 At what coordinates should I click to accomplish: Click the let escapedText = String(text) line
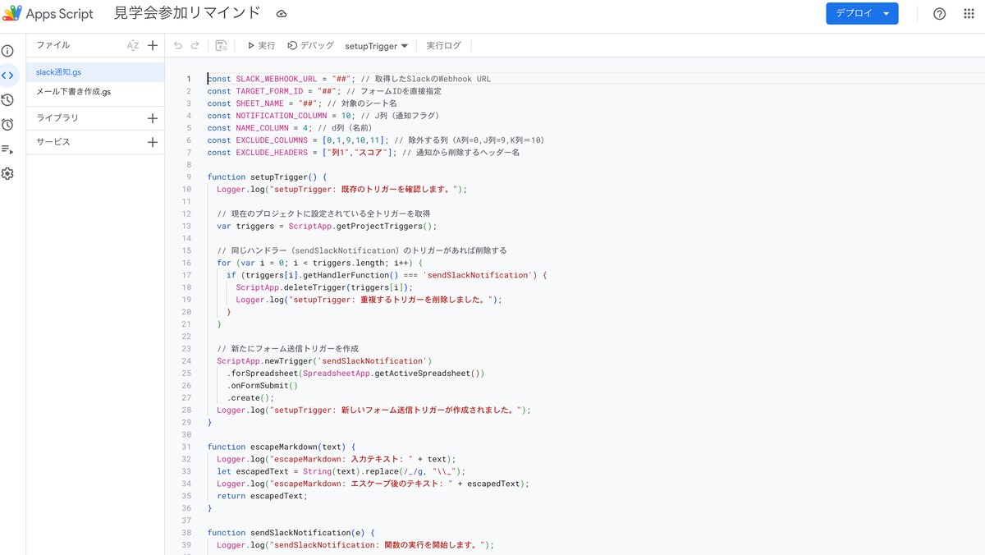pyautogui.click(x=341, y=471)
